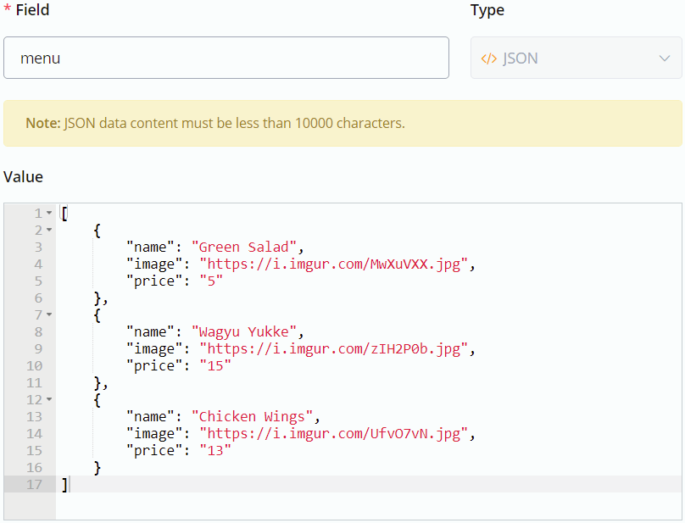Image resolution: width=685 pixels, height=523 pixels.
Task: Click the UfvO7vN.jpg image URL
Action: click(x=333, y=434)
